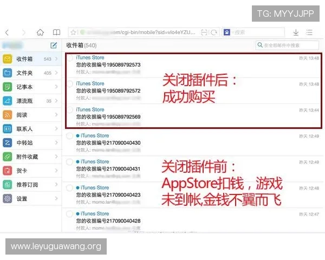Image resolution: width=325 pixels, height=260 pixels.
Task: Click the 推荐订阅 subscription icon
Action: click(7, 185)
